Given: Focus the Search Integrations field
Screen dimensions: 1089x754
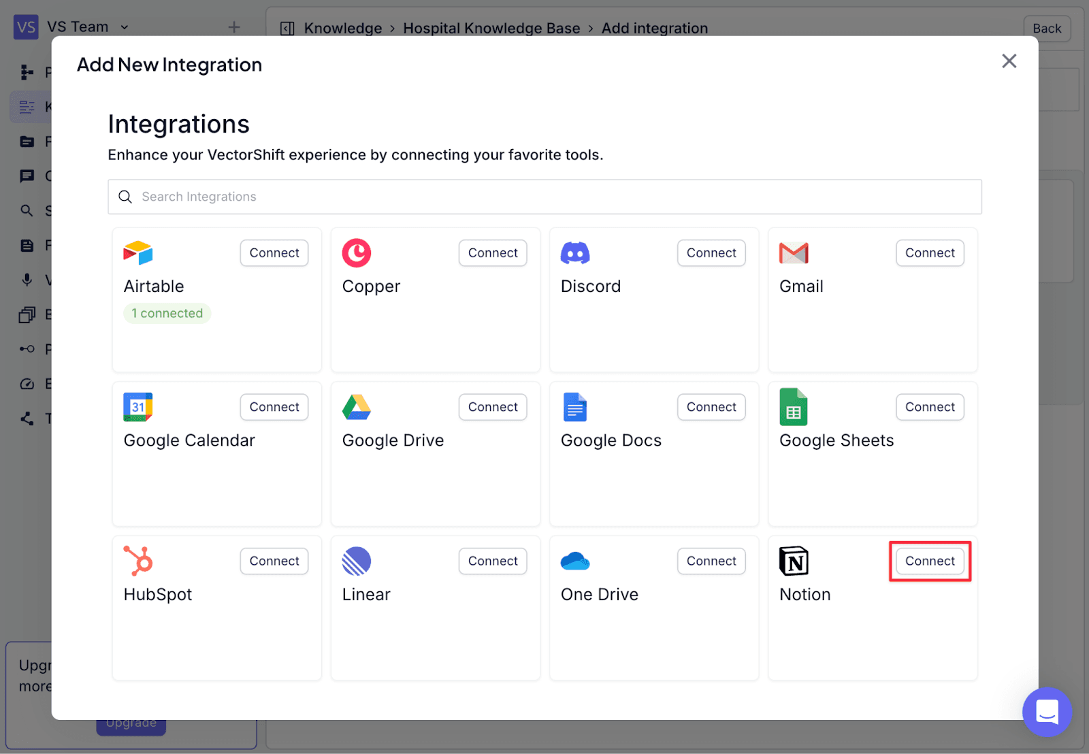Looking at the screenshot, I should [x=544, y=197].
